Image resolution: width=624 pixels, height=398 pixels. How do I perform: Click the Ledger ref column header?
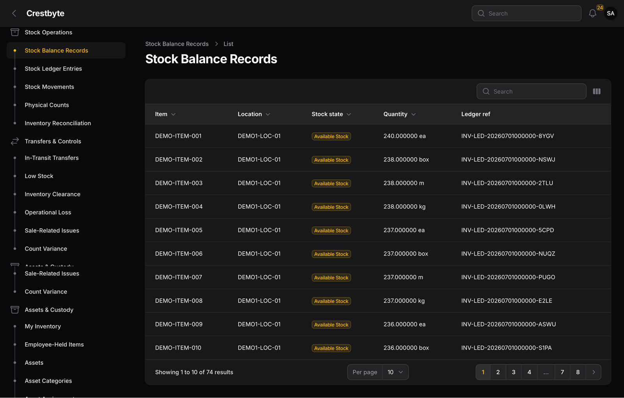point(476,114)
